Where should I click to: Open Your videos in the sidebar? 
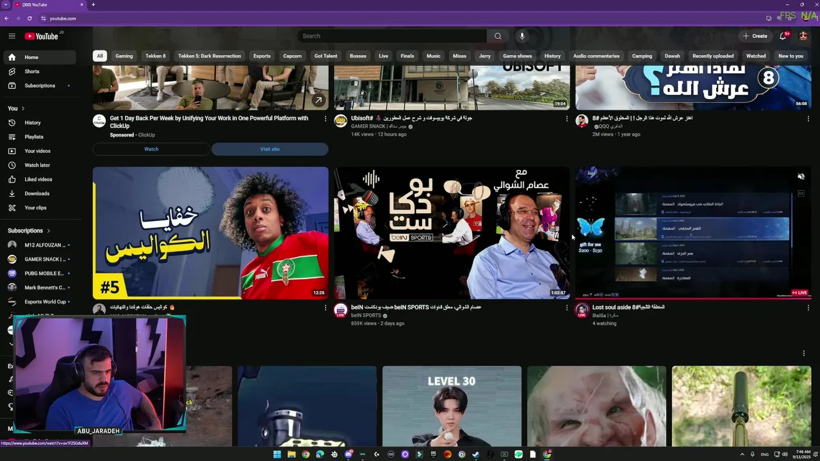(x=38, y=150)
